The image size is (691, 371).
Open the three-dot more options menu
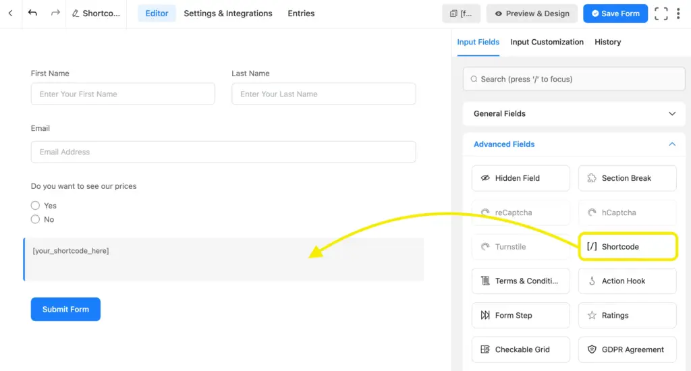[x=678, y=13]
